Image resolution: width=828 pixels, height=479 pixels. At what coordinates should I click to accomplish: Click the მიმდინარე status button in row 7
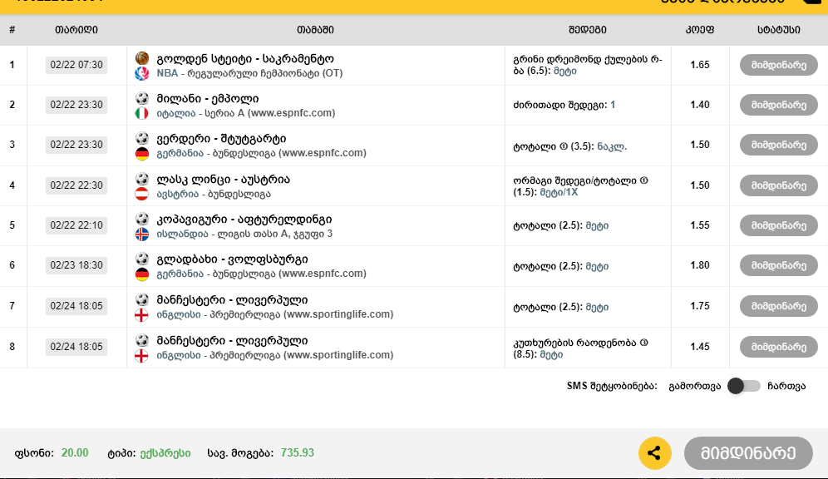click(778, 306)
